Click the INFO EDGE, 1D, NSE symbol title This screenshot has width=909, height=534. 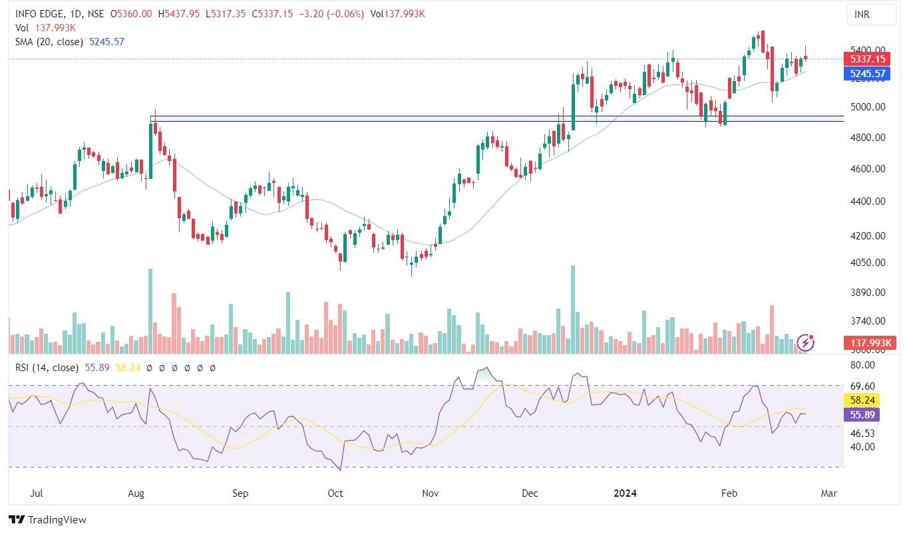[x=60, y=14]
